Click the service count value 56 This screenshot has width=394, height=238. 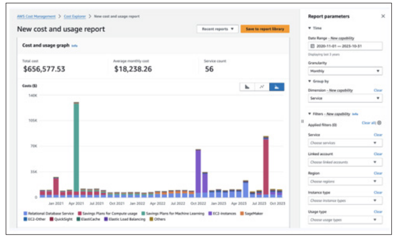click(209, 69)
